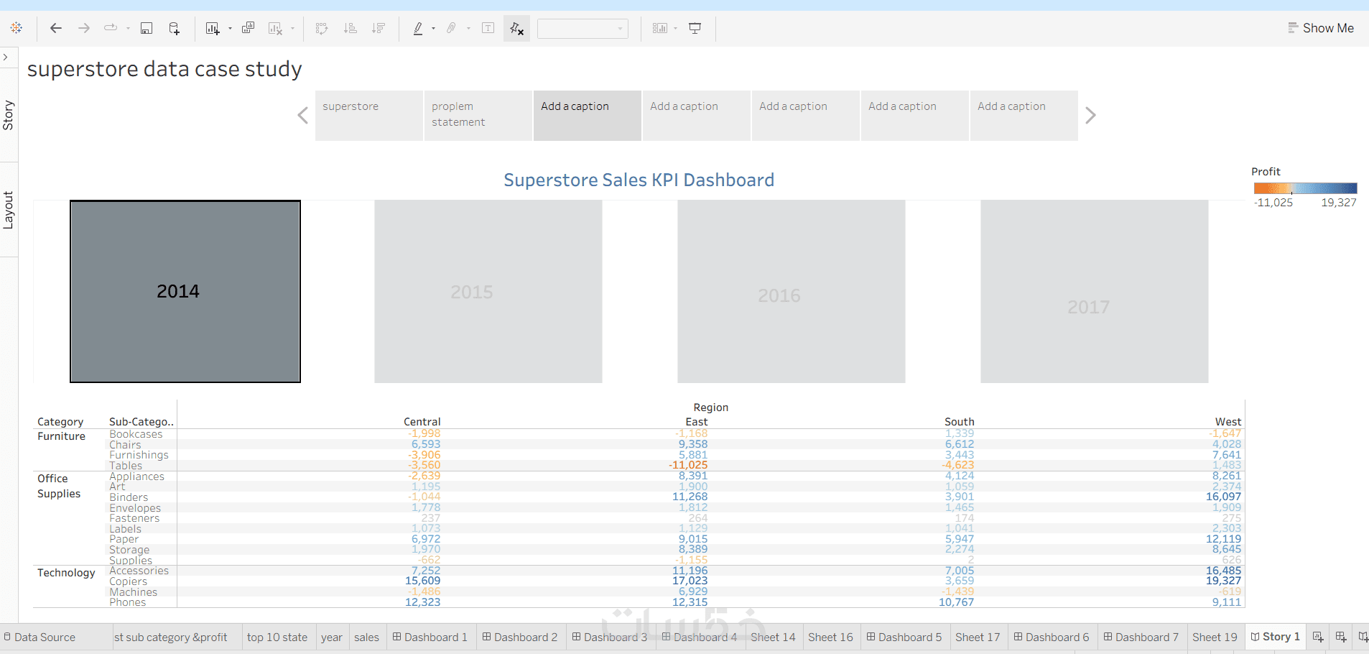Click the -11,025 Tables East profit value
Screen dimensions: 1369x654
coord(688,465)
